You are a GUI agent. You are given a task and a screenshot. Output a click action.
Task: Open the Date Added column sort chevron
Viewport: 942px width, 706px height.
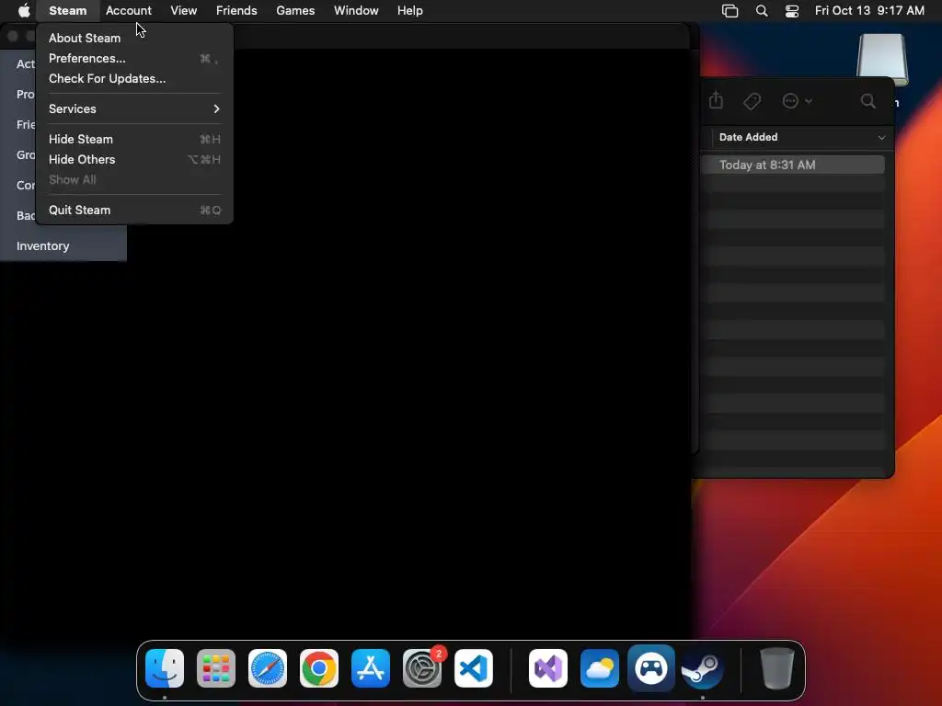(x=881, y=138)
